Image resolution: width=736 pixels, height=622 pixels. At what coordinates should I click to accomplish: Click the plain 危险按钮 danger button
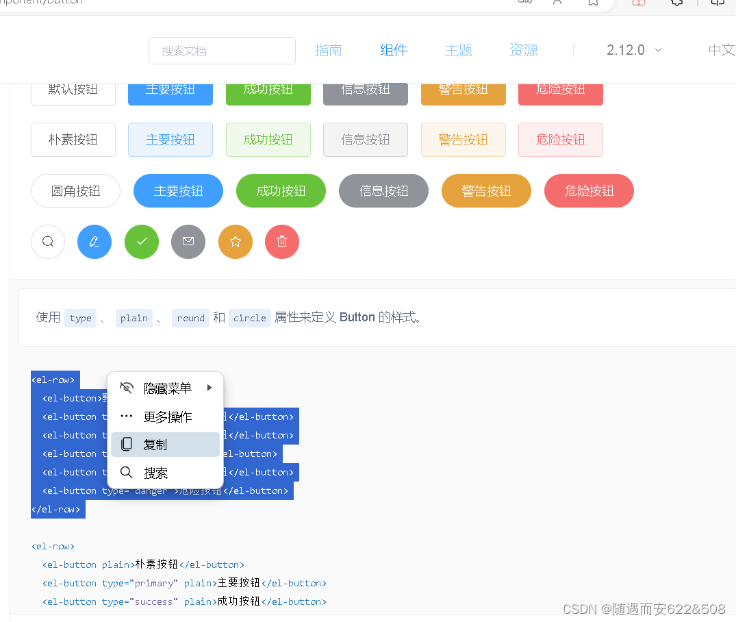(560, 139)
